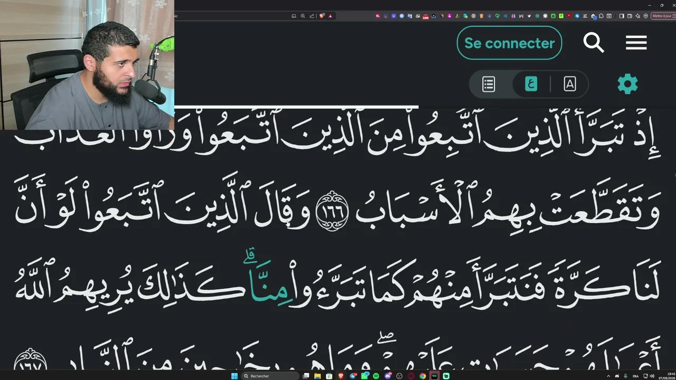676x380 pixels.
Task: Open Opera browser from the taskbar
Action: 411,376
